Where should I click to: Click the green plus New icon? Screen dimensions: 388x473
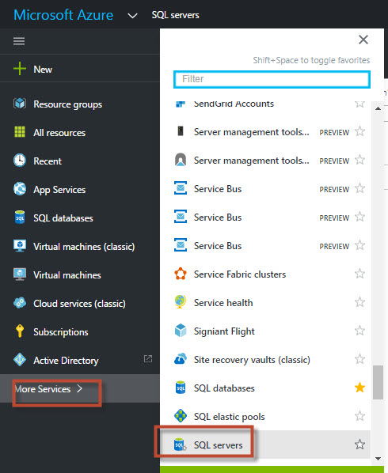[20, 69]
